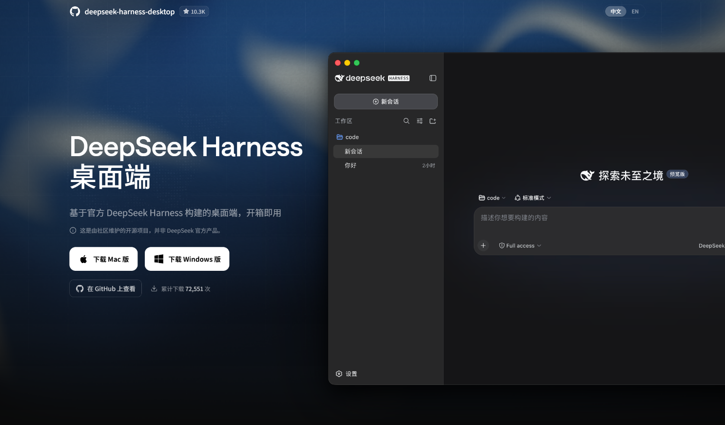Viewport: 725px width, 425px height.
Task: Click the DeepSeek model selector in the input box
Action: click(x=711, y=245)
